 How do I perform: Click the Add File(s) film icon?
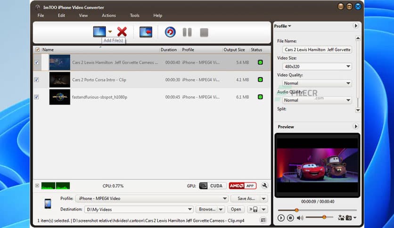tap(99, 32)
